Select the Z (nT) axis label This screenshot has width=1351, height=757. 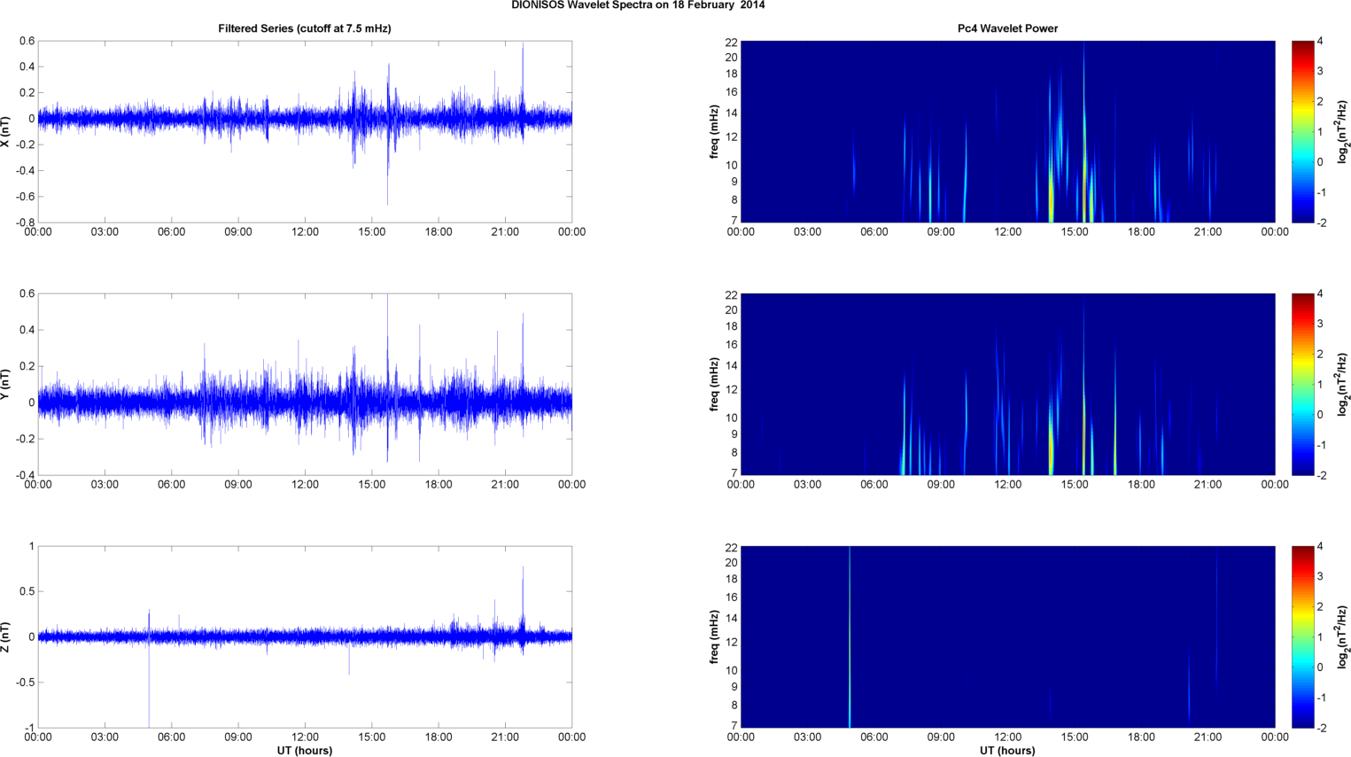click(5, 636)
